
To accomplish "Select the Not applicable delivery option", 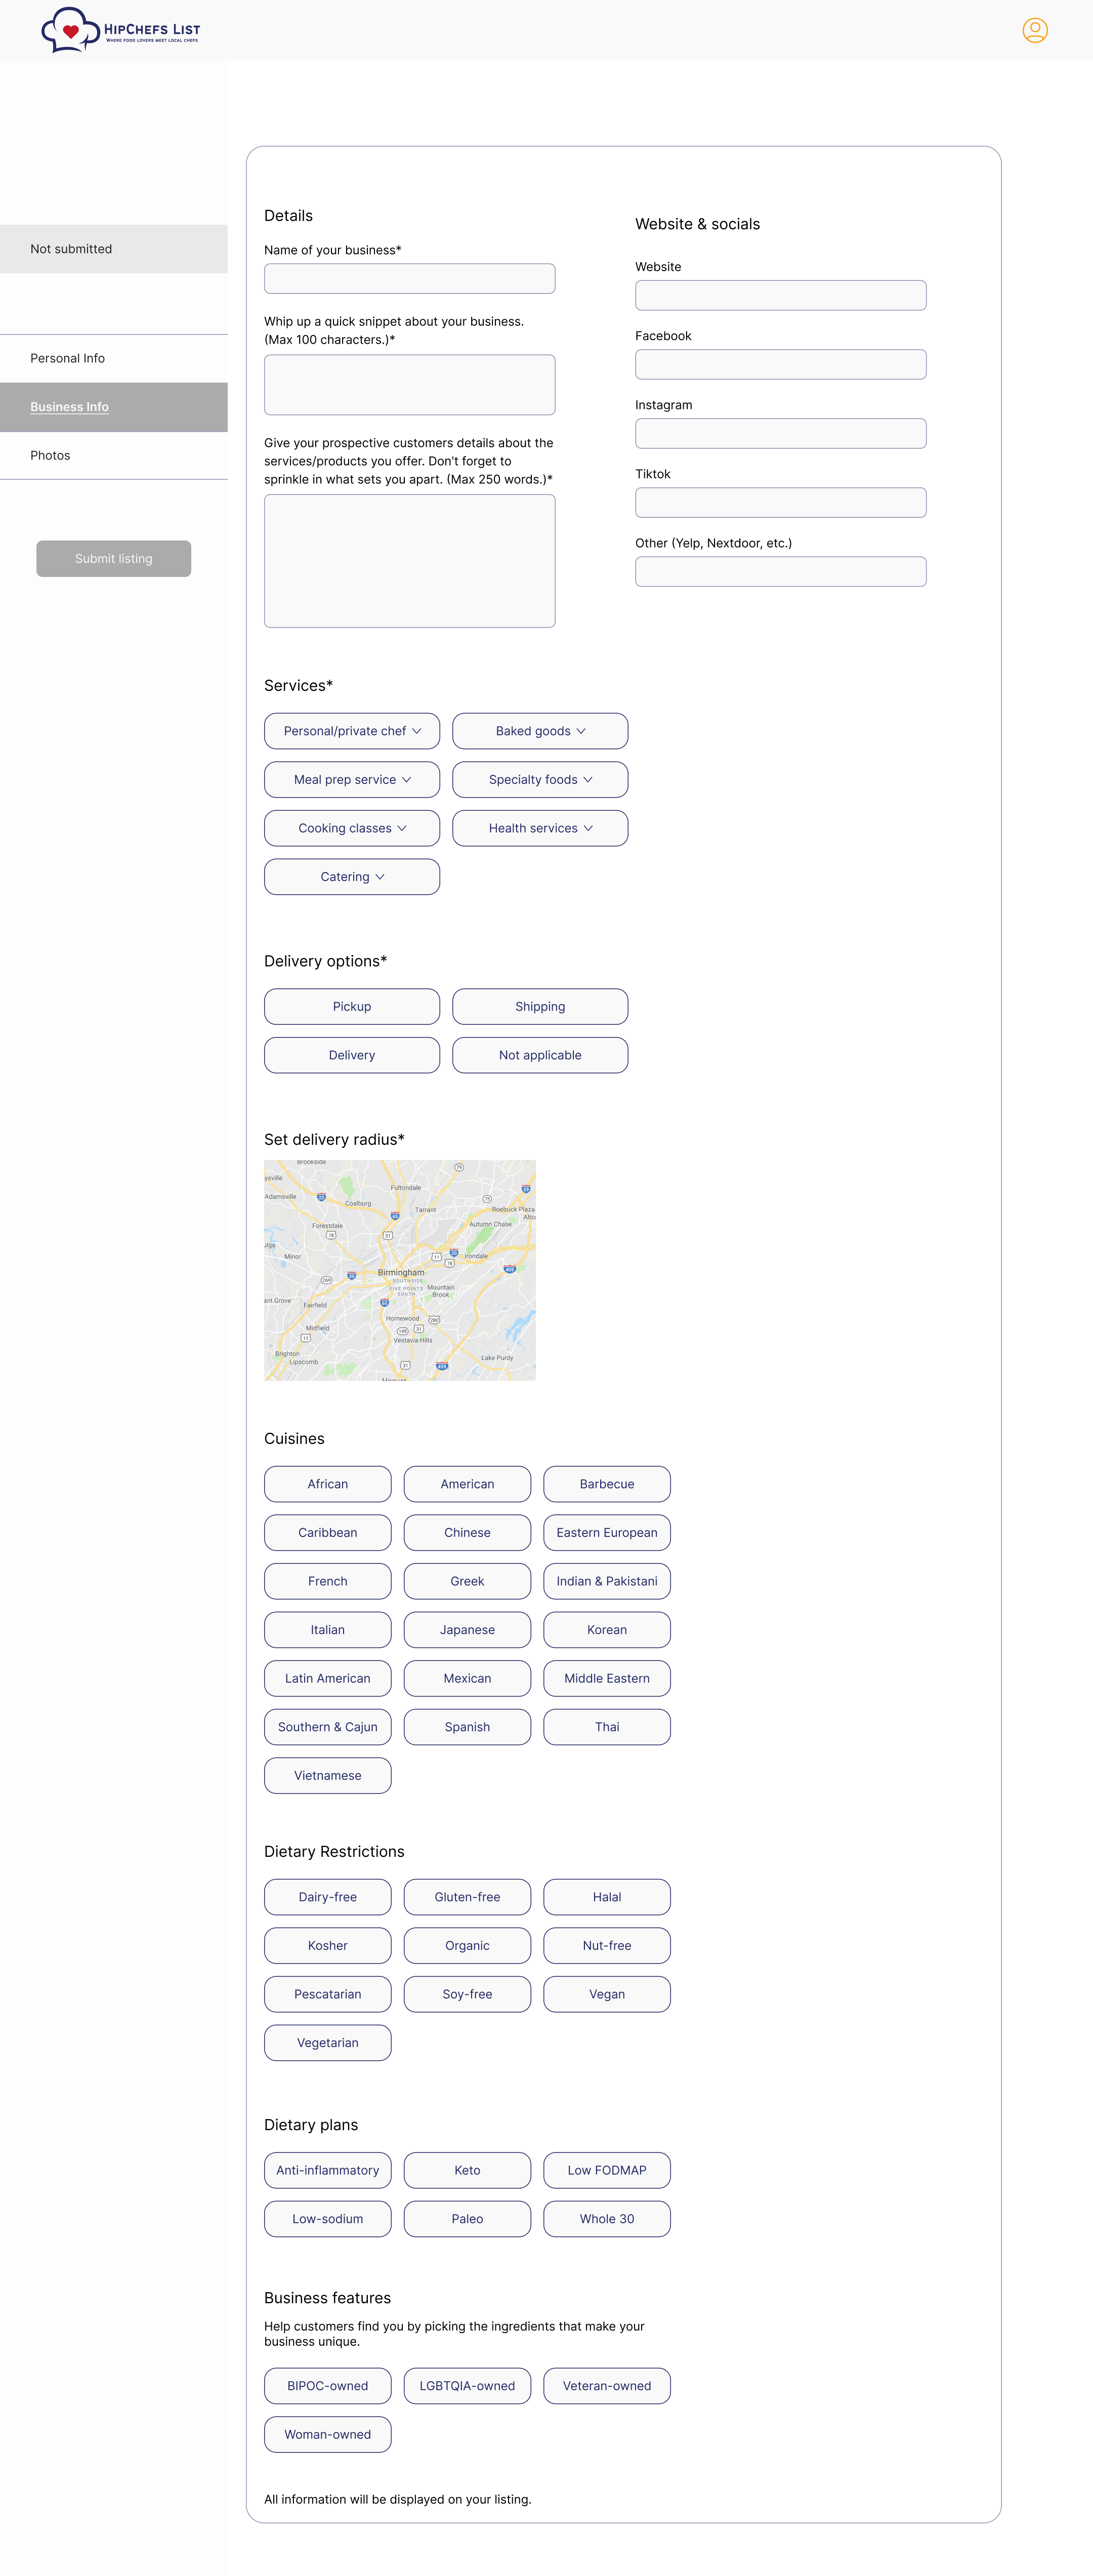I will 540,1055.
